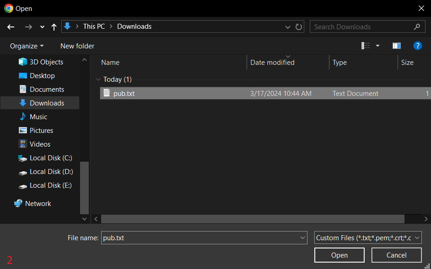The width and height of the screenshot is (431, 269).
Task: Click the pub.txt file icon
Action: coord(106,93)
